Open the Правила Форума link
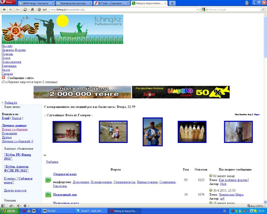Screen dimensions: 267x214 14,50
